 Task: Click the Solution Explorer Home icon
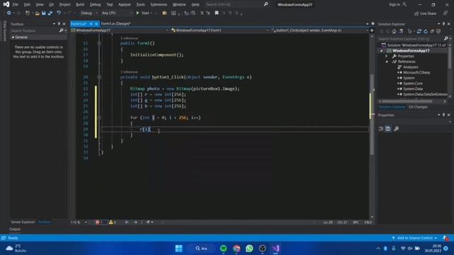click(x=394, y=31)
